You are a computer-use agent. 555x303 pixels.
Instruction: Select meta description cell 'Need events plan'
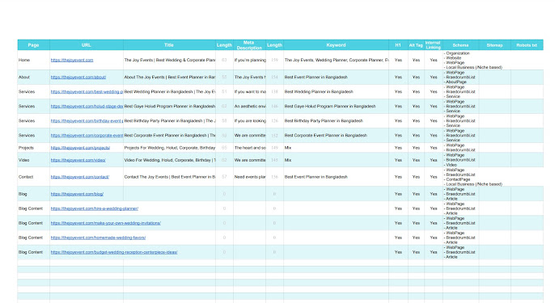tap(249, 177)
